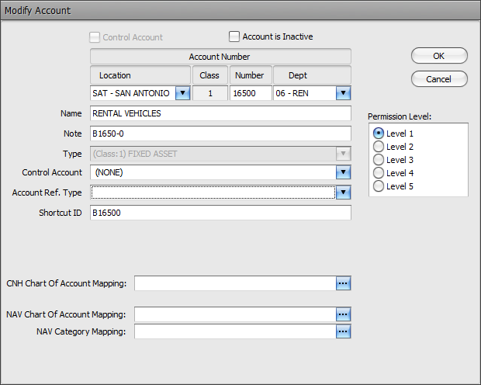This screenshot has width=481, height=385.
Task: Click the Account Ref. Type label
Action: (47, 192)
